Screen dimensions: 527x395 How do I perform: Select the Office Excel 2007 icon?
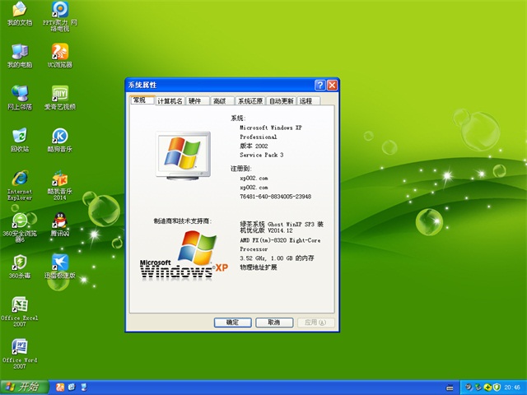pyautogui.click(x=19, y=305)
